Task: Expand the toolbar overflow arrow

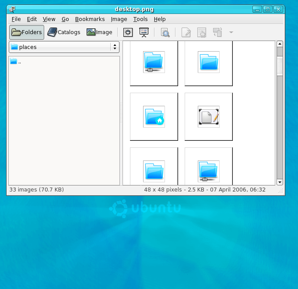Action: [x=231, y=32]
